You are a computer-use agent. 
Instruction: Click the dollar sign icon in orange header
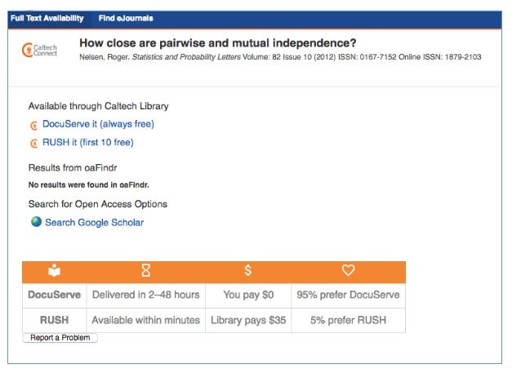(x=248, y=270)
